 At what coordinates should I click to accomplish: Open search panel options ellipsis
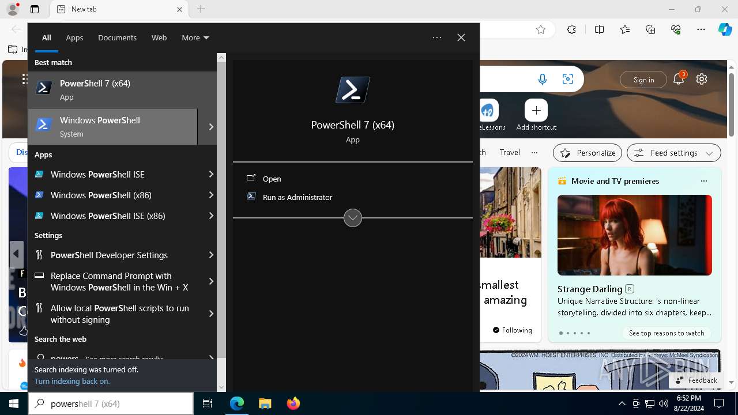[x=437, y=37]
